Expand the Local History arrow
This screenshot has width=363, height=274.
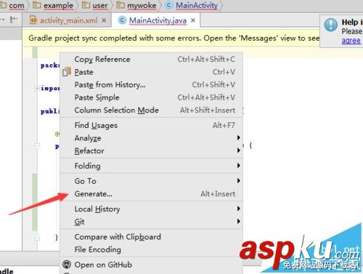239,209
